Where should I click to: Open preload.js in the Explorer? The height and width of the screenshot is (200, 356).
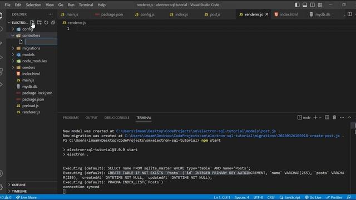pyautogui.click(x=30, y=106)
